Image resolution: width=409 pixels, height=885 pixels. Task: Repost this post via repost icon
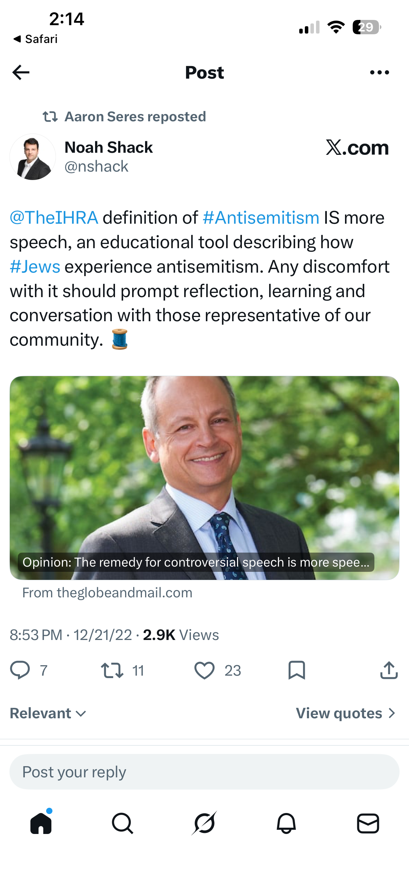coord(112,670)
